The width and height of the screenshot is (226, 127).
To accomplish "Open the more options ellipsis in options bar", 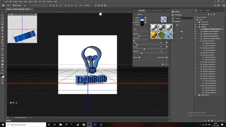I will coord(81,5).
